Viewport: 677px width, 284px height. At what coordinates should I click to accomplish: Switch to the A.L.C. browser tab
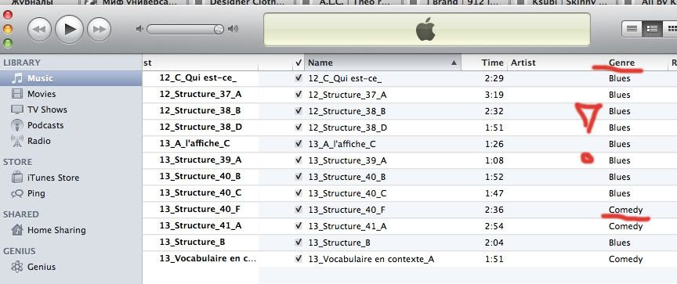pos(355,2)
